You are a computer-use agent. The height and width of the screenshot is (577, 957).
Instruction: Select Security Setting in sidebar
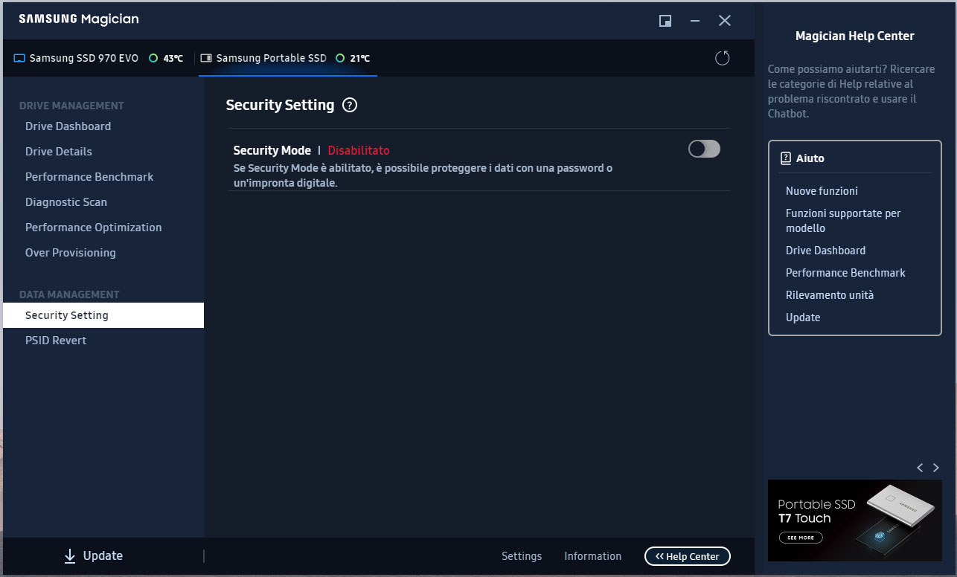click(x=103, y=315)
